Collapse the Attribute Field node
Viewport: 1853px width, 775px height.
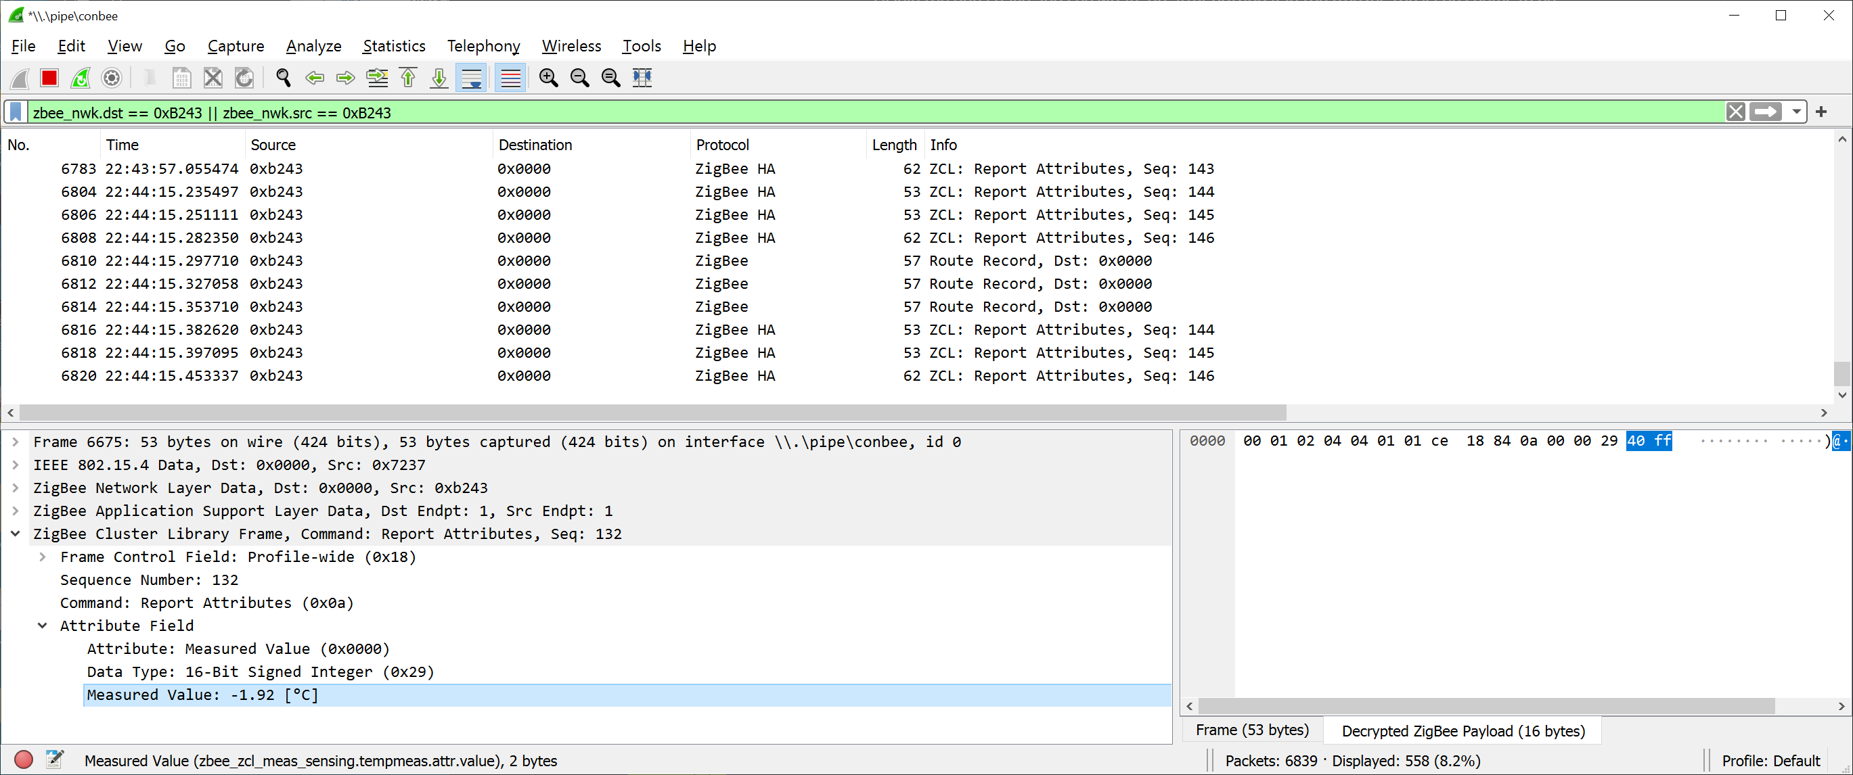click(43, 626)
